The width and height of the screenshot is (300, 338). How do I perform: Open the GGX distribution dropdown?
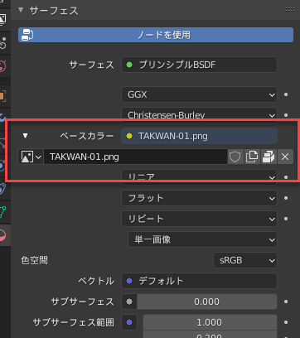coord(199,94)
